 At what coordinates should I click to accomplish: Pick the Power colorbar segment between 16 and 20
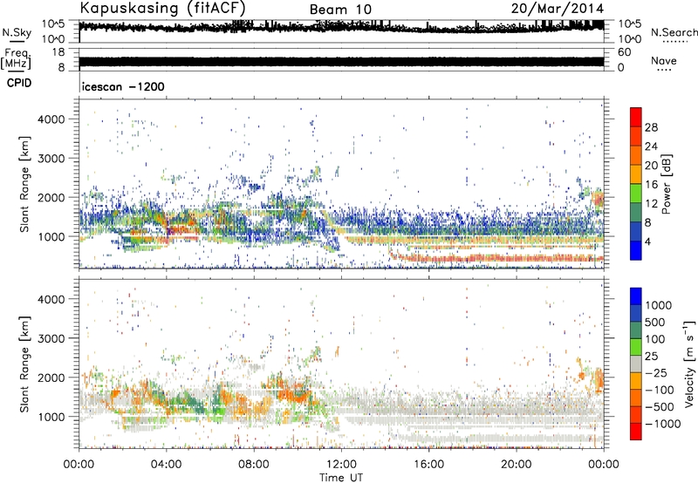[636, 174]
